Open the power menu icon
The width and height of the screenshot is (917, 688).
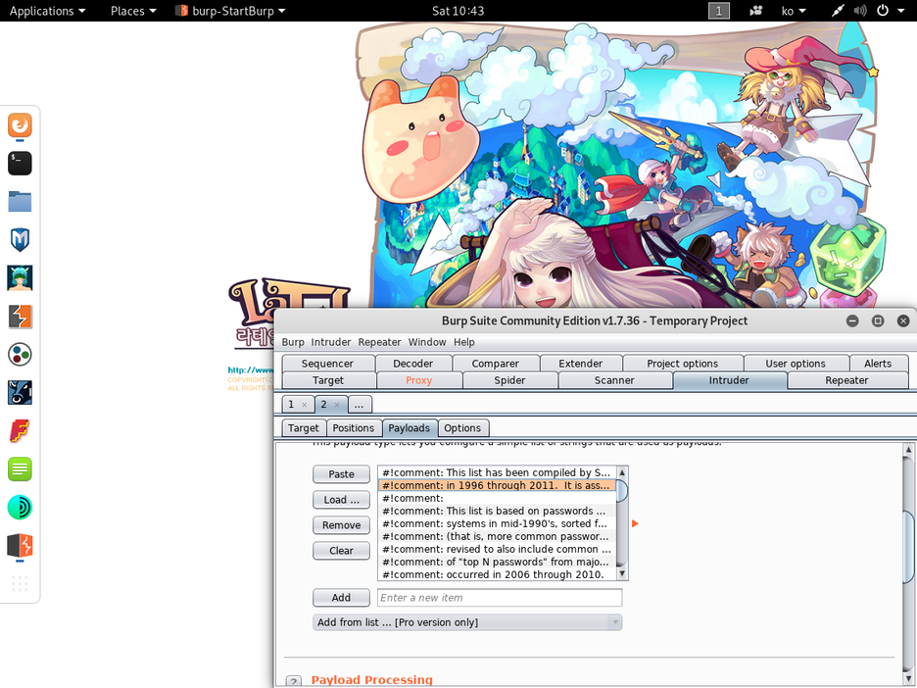[x=883, y=11]
